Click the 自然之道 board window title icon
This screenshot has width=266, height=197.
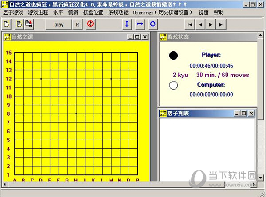pyautogui.click(x=7, y=37)
